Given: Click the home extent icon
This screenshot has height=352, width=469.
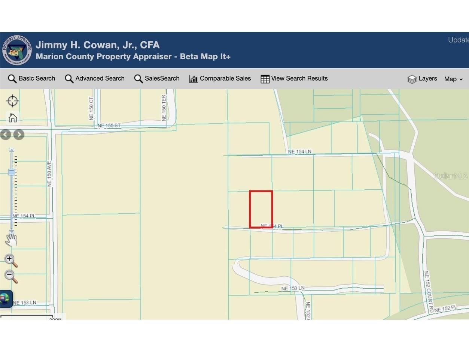Looking at the screenshot, I should pyautogui.click(x=12, y=117).
